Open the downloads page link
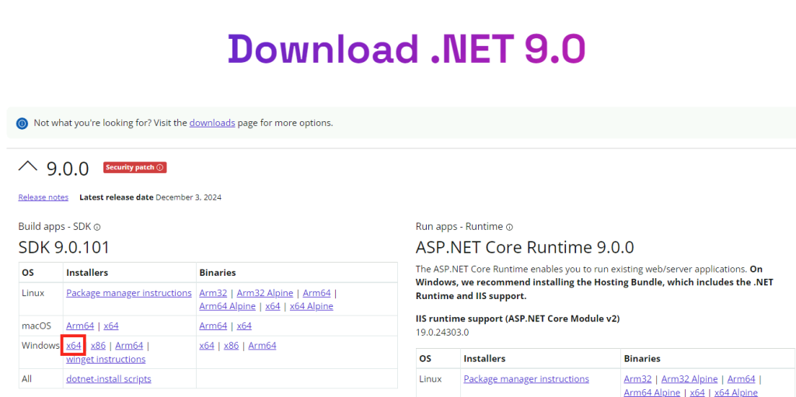796x397 pixels. pyautogui.click(x=212, y=123)
